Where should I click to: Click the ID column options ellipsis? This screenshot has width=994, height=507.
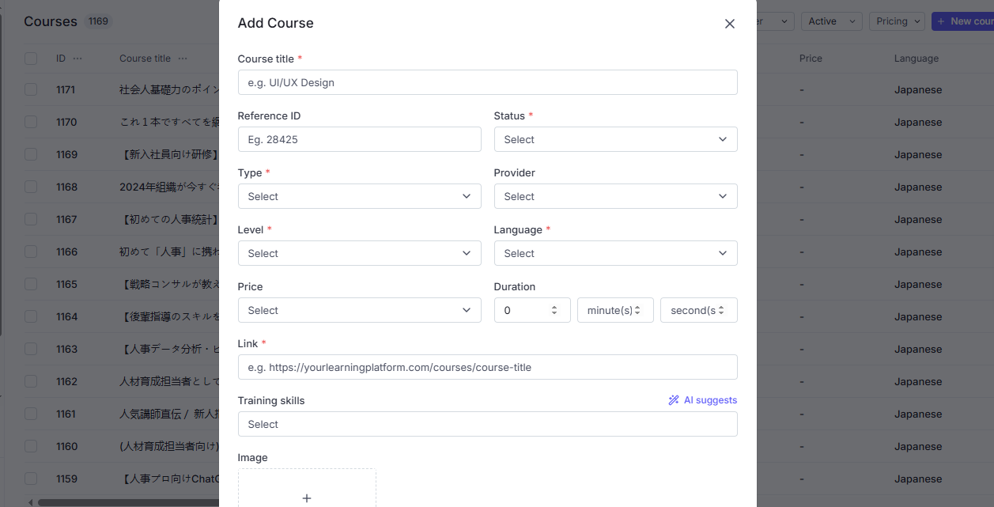[77, 59]
